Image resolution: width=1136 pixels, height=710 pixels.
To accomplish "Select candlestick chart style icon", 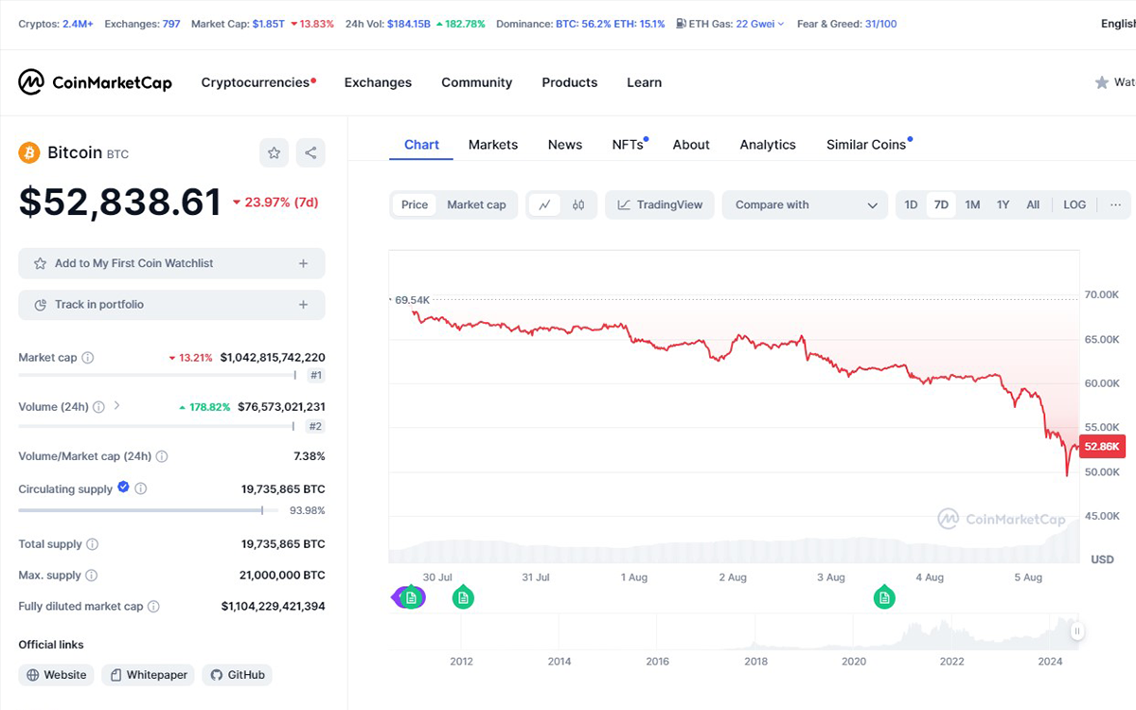I will click(578, 204).
